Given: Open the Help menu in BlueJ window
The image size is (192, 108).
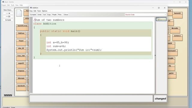Looking at the screenshot, I should point(21,5).
